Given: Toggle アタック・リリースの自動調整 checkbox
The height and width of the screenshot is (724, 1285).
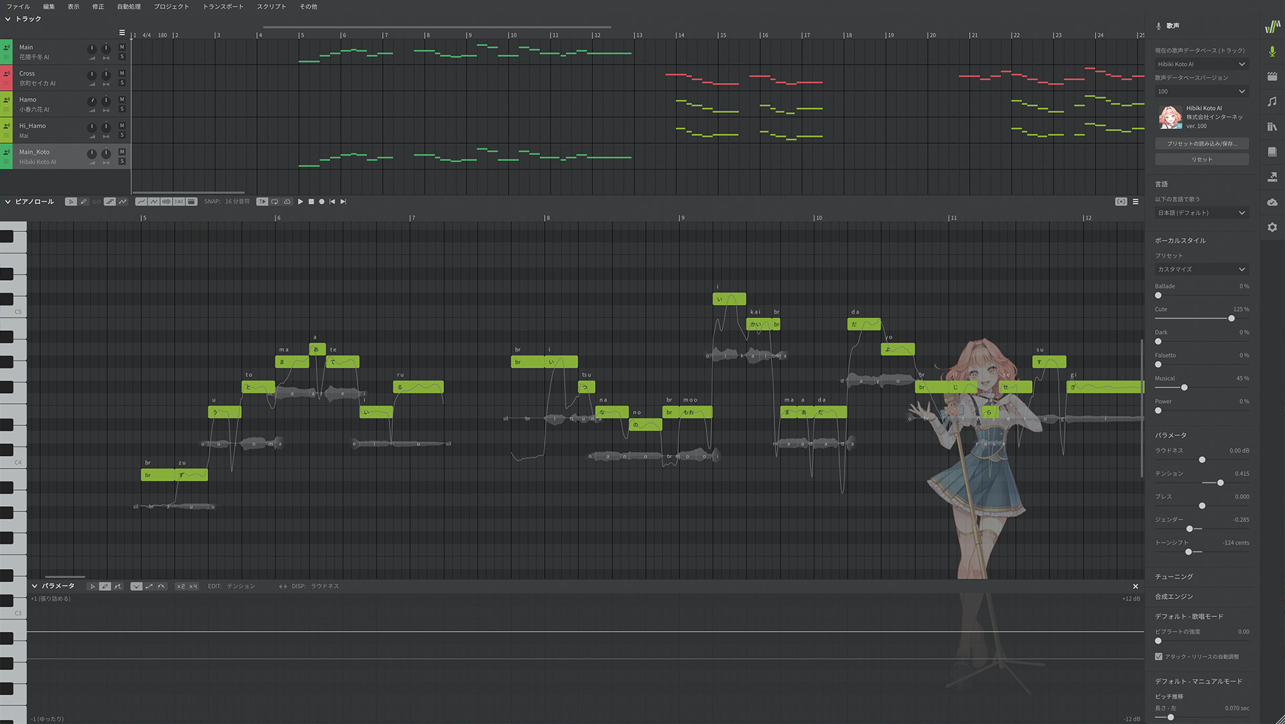Looking at the screenshot, I should [1159, 656].
